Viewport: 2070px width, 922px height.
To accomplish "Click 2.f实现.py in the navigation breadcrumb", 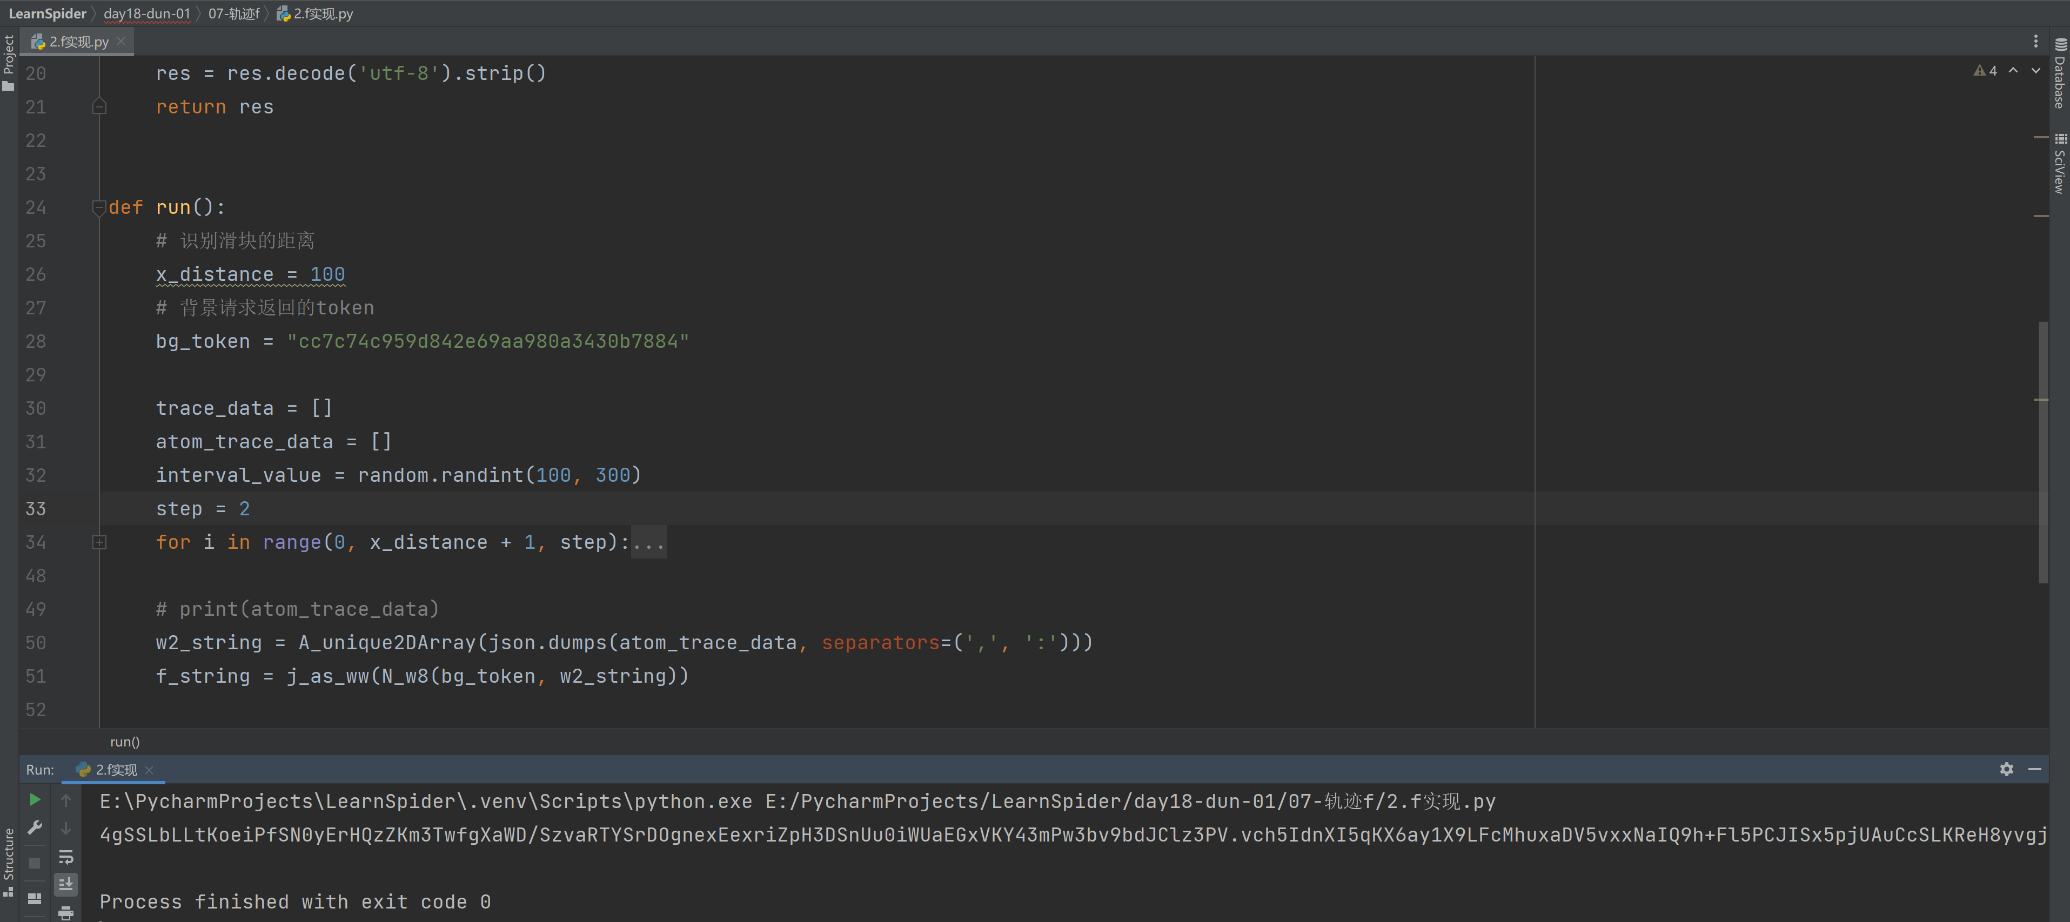I will pos(316,14).
